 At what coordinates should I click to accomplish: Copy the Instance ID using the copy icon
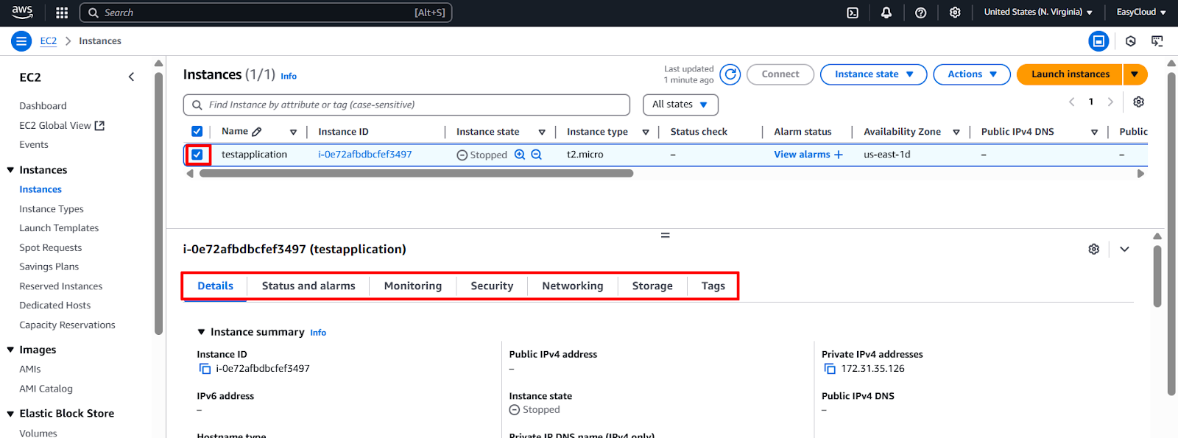(x=205, y=369)
